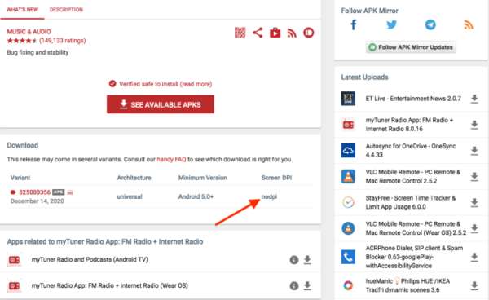
Task: Download VLC Mobile Remote 2.5.2
Action: coord(474,177)
